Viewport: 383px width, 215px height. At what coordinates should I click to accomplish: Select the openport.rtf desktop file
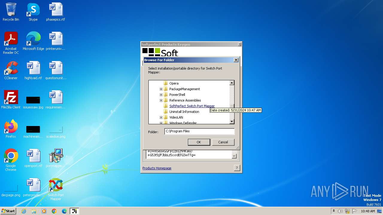coord(33,158)
